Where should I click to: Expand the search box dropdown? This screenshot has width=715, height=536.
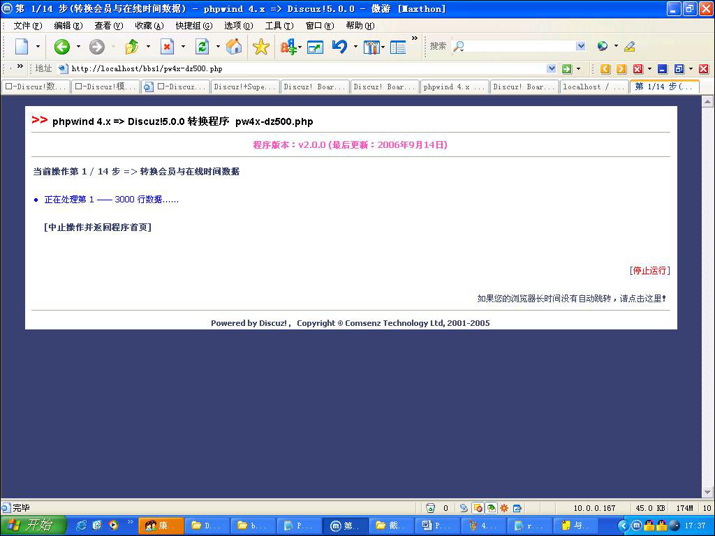580,45
